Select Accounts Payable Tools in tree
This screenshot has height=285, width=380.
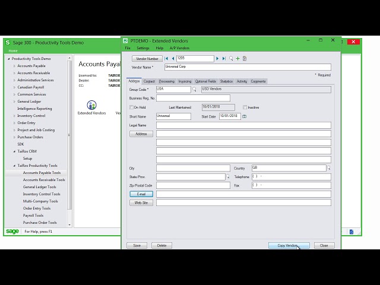(42, 173)
